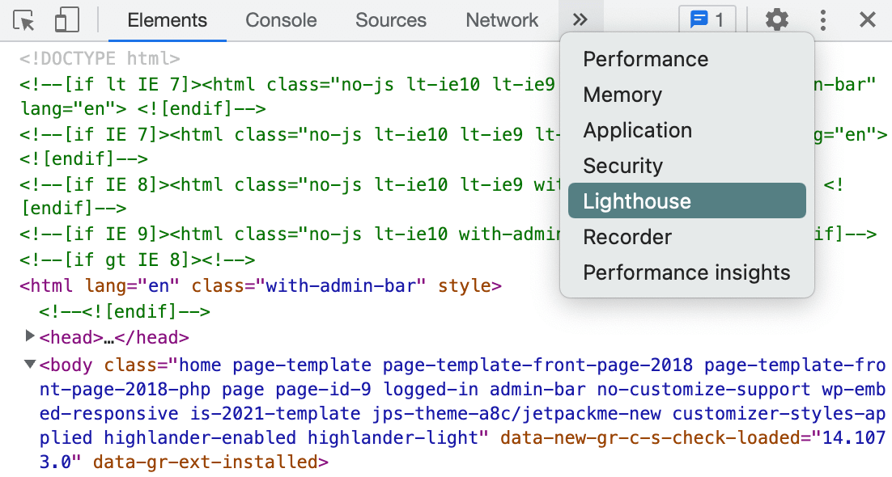The width and height of the screenshot is (892, 477).
Task: Toggle the device emulation toolbar
Action: (67, 20)
